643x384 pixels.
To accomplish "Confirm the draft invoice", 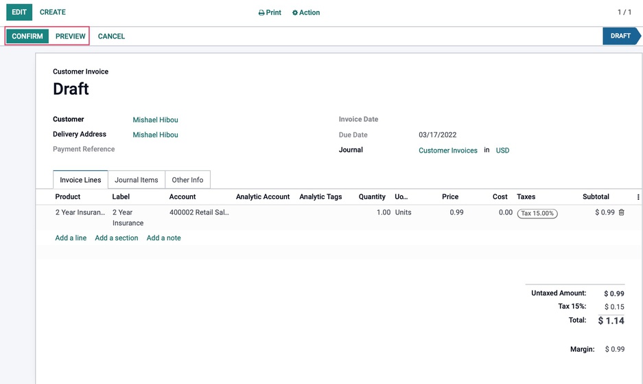I will 27,36.
